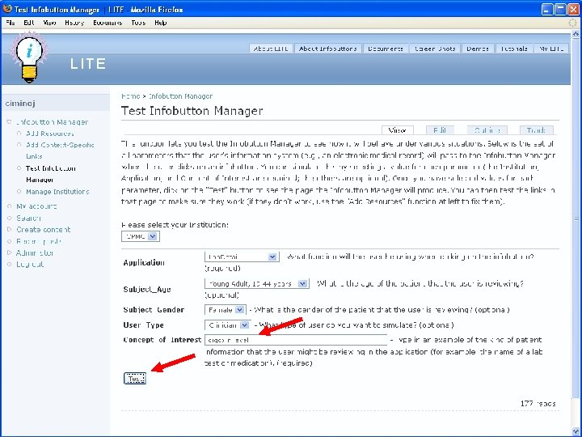Open the Documents tab
The image size is (582, 437).
[386, 49]
